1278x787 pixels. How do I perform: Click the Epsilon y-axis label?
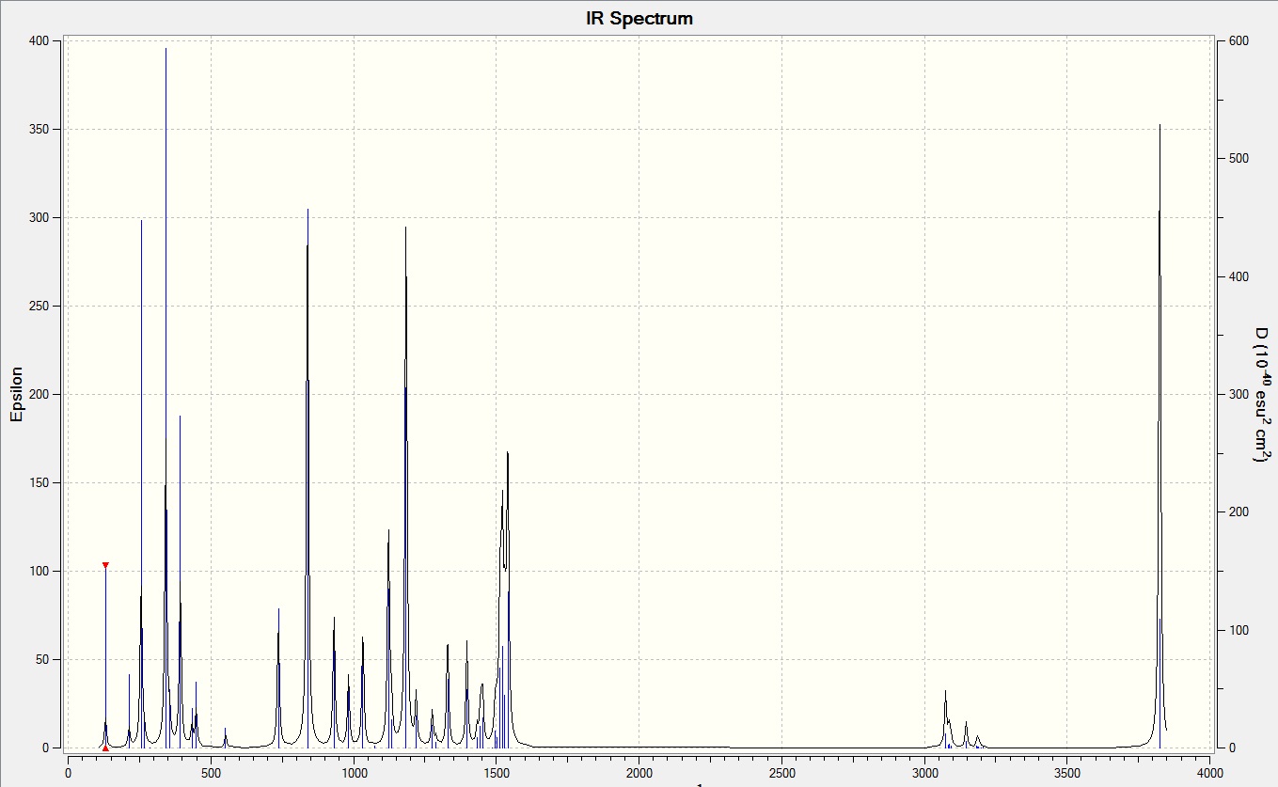tap(16, 394)
